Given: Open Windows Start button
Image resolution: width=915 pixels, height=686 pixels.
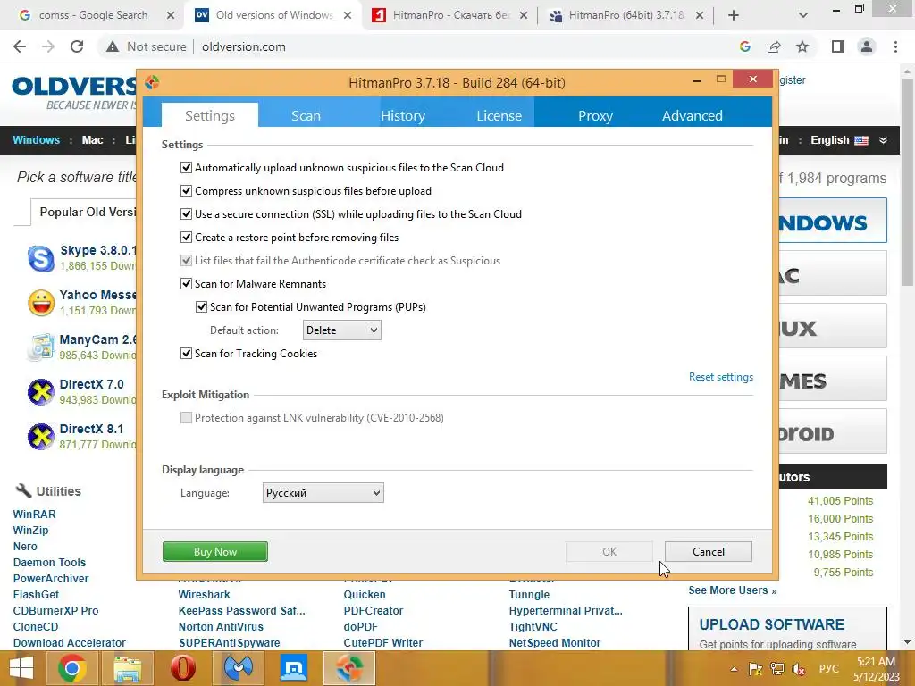Looking at the screenshot, I should pos(21,668).
